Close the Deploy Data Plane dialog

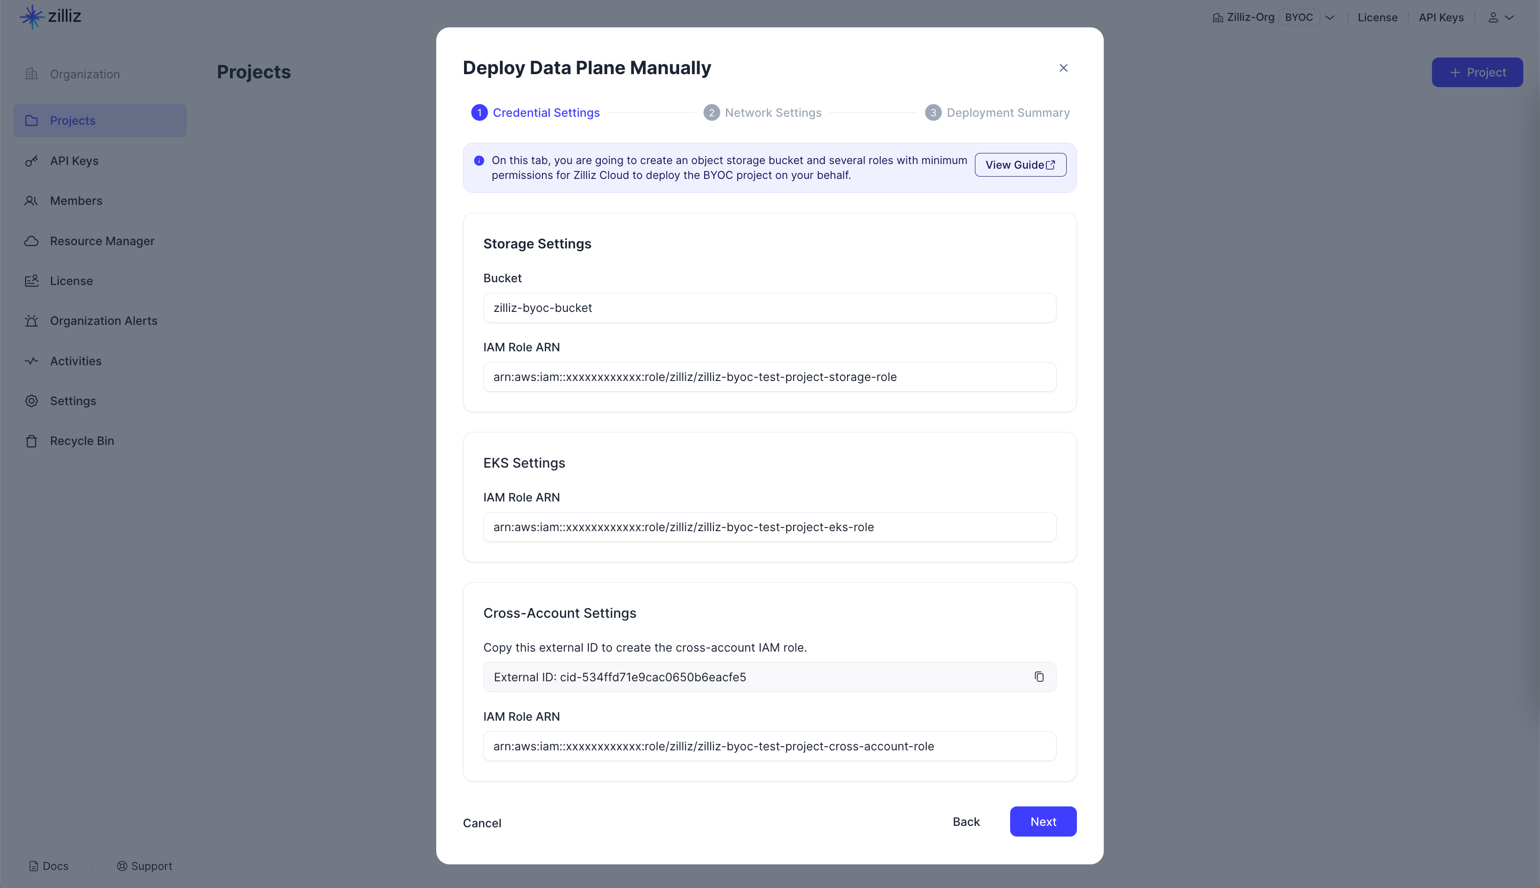point(1063,68)
